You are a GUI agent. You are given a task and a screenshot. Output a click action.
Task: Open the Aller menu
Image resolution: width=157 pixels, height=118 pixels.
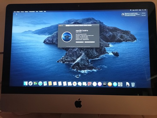37,12
